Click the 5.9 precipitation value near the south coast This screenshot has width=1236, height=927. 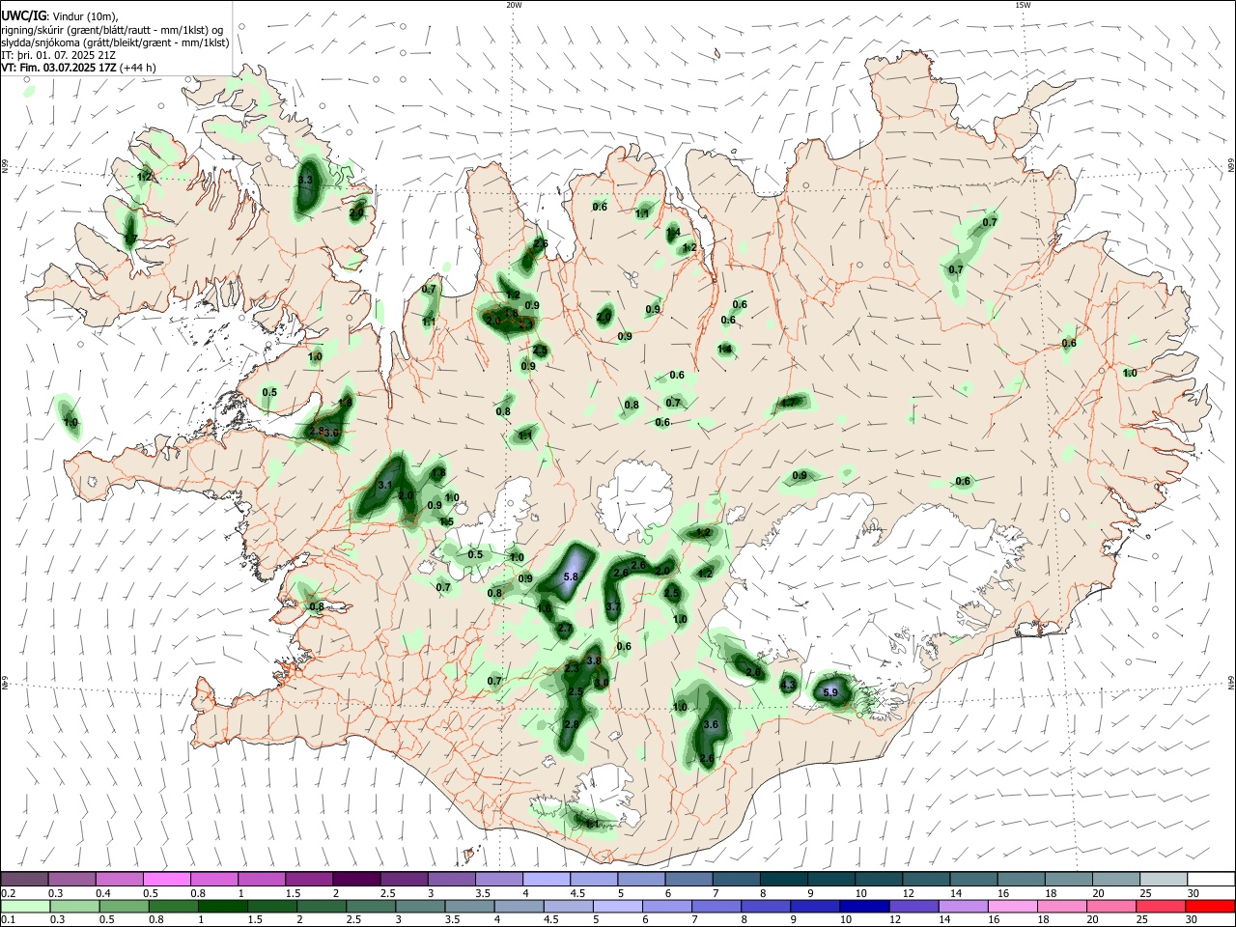coord(830,692)
